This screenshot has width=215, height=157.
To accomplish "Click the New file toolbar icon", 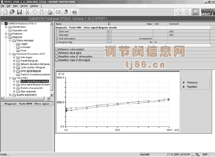I will (x=5, y=12).
